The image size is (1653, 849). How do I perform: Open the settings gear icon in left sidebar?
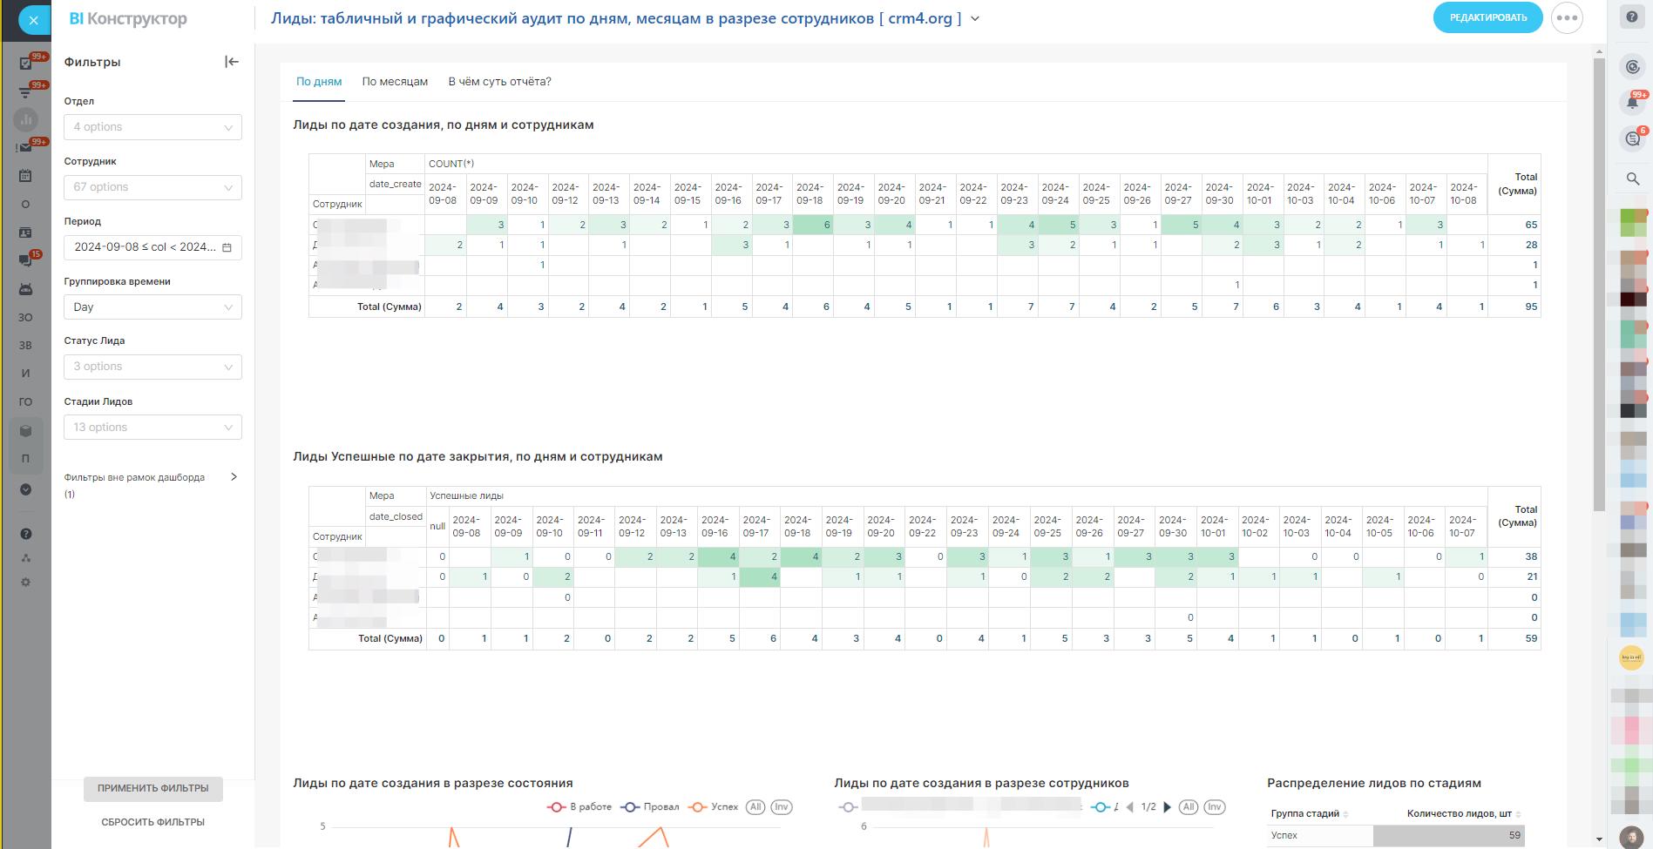[x=26, y=583]
